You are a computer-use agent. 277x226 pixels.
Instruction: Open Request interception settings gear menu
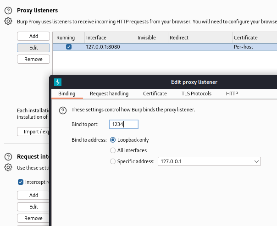pyautogui.click(x=8, y=167)
